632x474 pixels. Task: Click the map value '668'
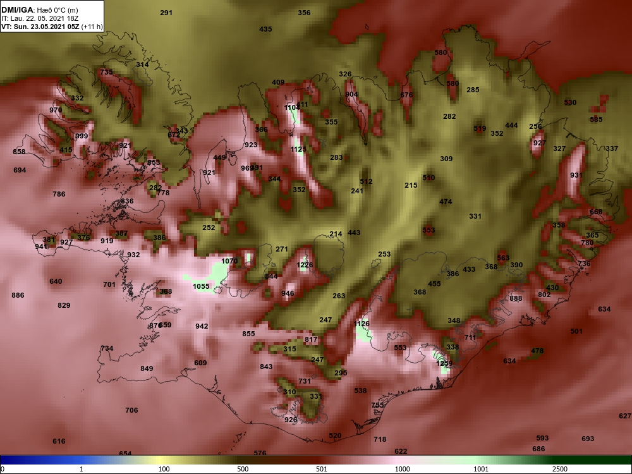click(x=596, y=212)
